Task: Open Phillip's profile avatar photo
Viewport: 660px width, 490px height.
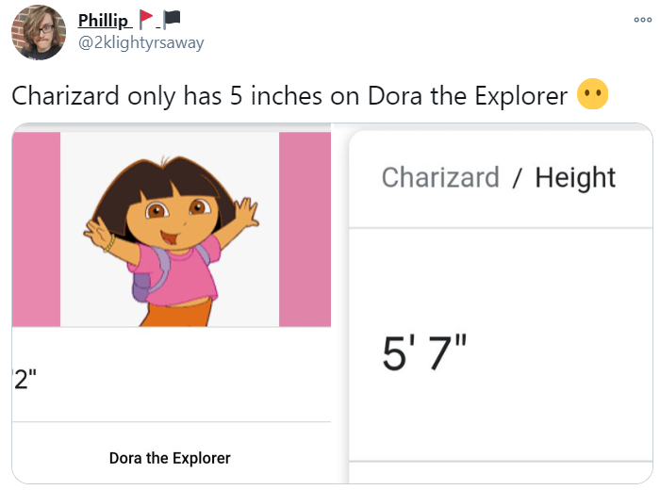Action: 39,31
